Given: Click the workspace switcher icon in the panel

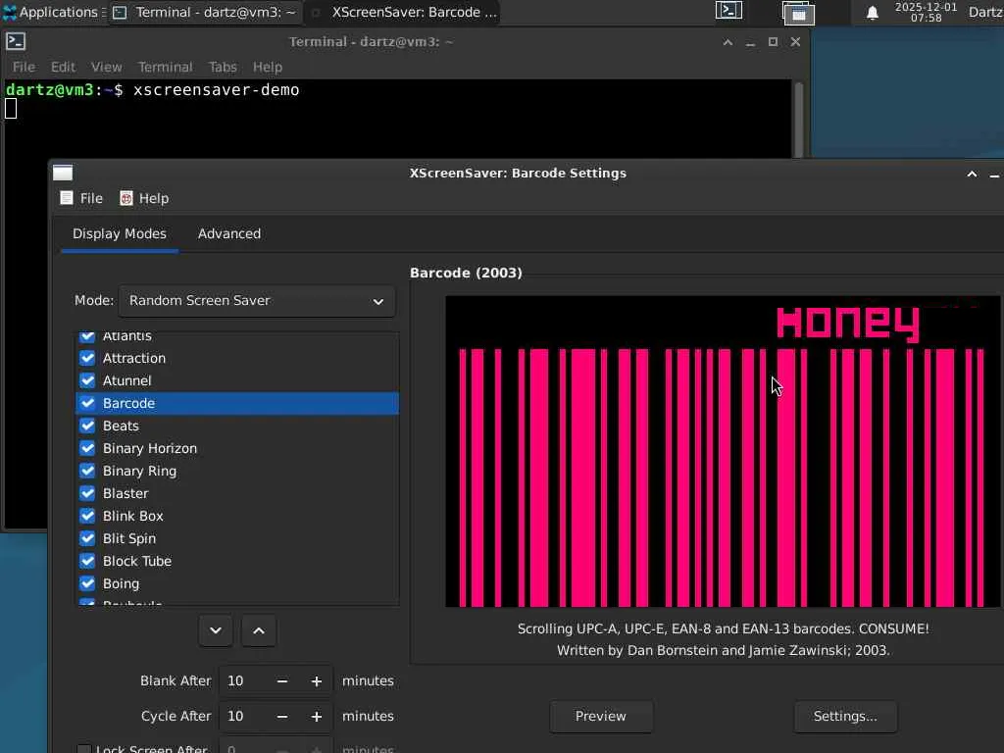Looking at the screenshot, I should click(798, 13).
